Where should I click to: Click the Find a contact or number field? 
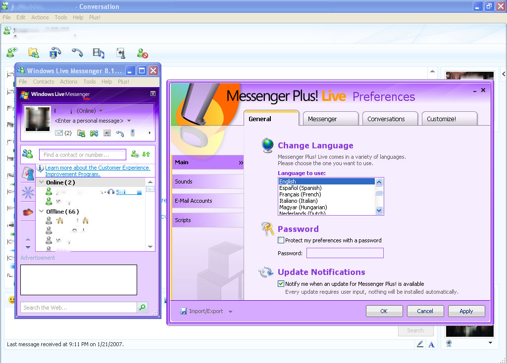tap(82, 155)
